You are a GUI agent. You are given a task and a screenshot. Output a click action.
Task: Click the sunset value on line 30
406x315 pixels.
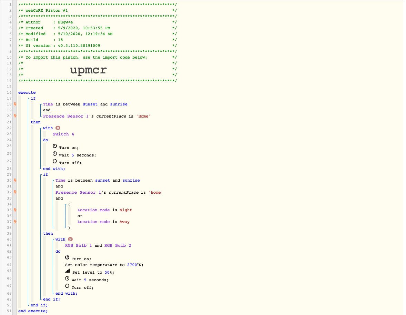pos(103,180)
